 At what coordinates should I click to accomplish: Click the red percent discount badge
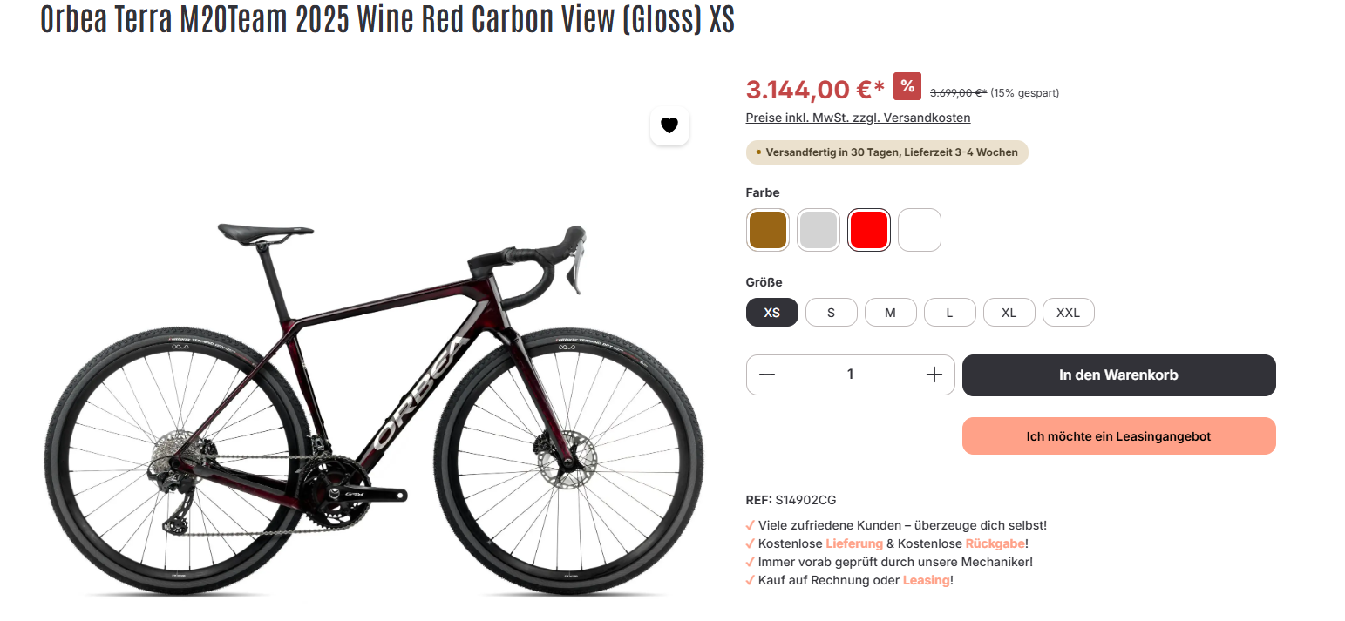(907, 86)
